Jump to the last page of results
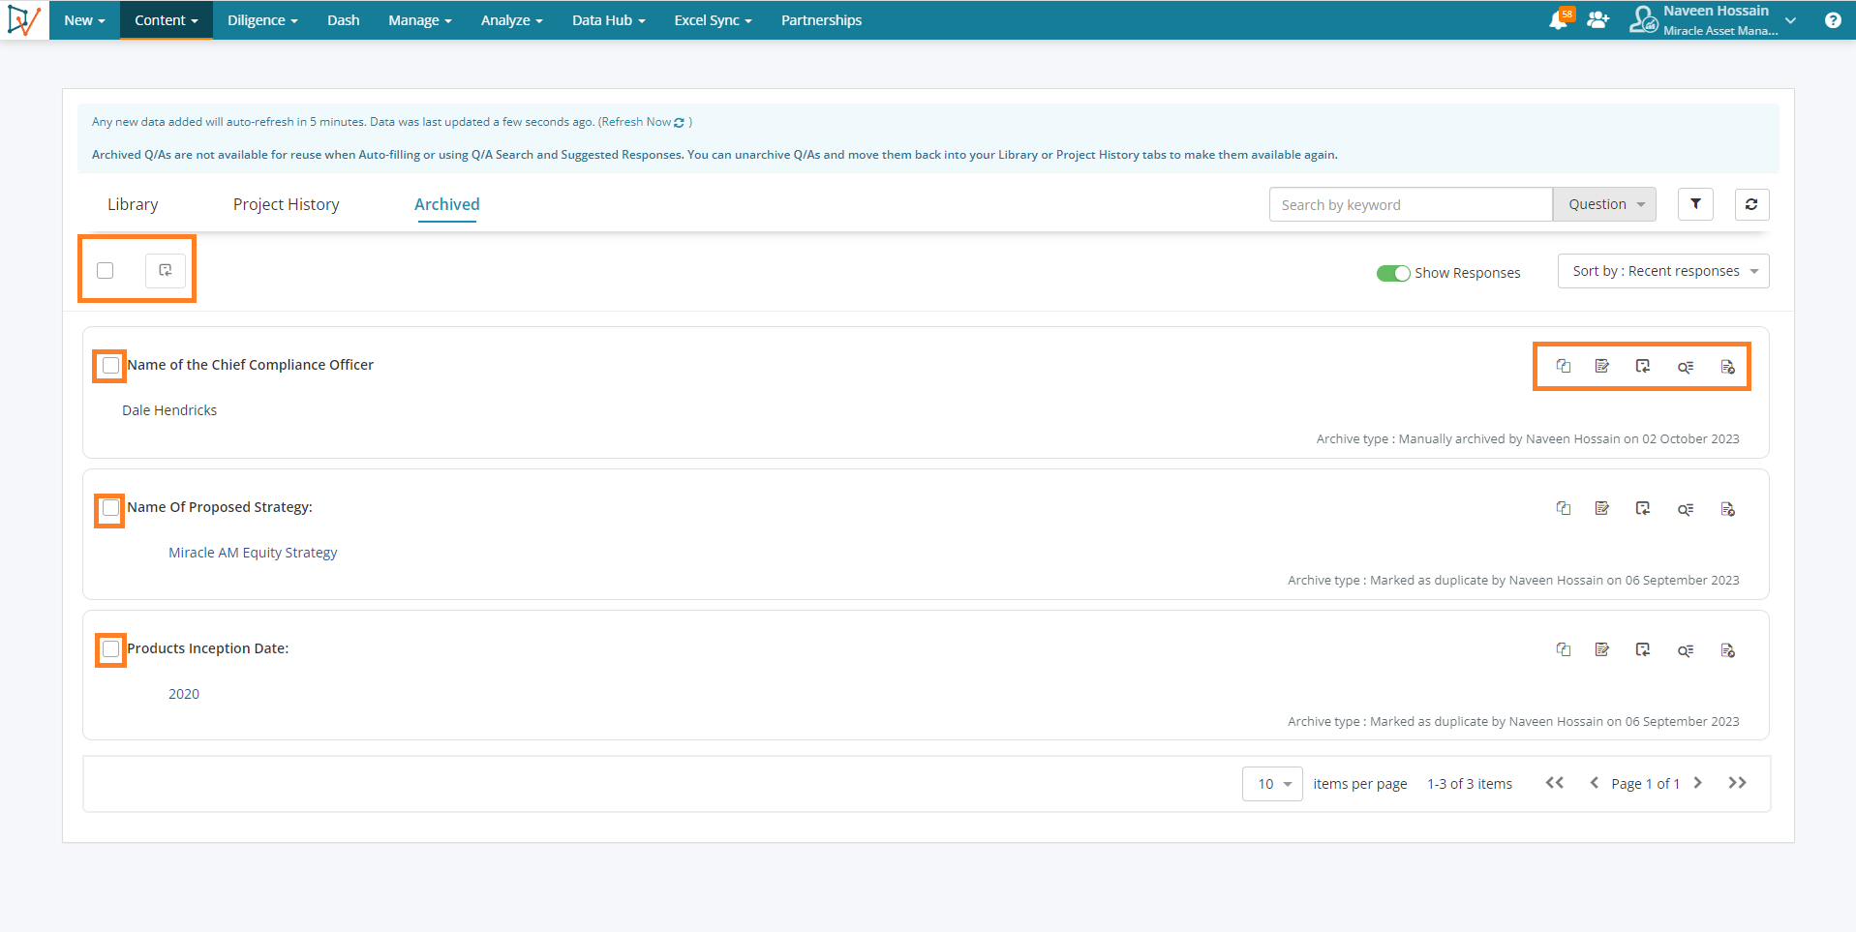 pyautogui.click(x=1737, y=783)
